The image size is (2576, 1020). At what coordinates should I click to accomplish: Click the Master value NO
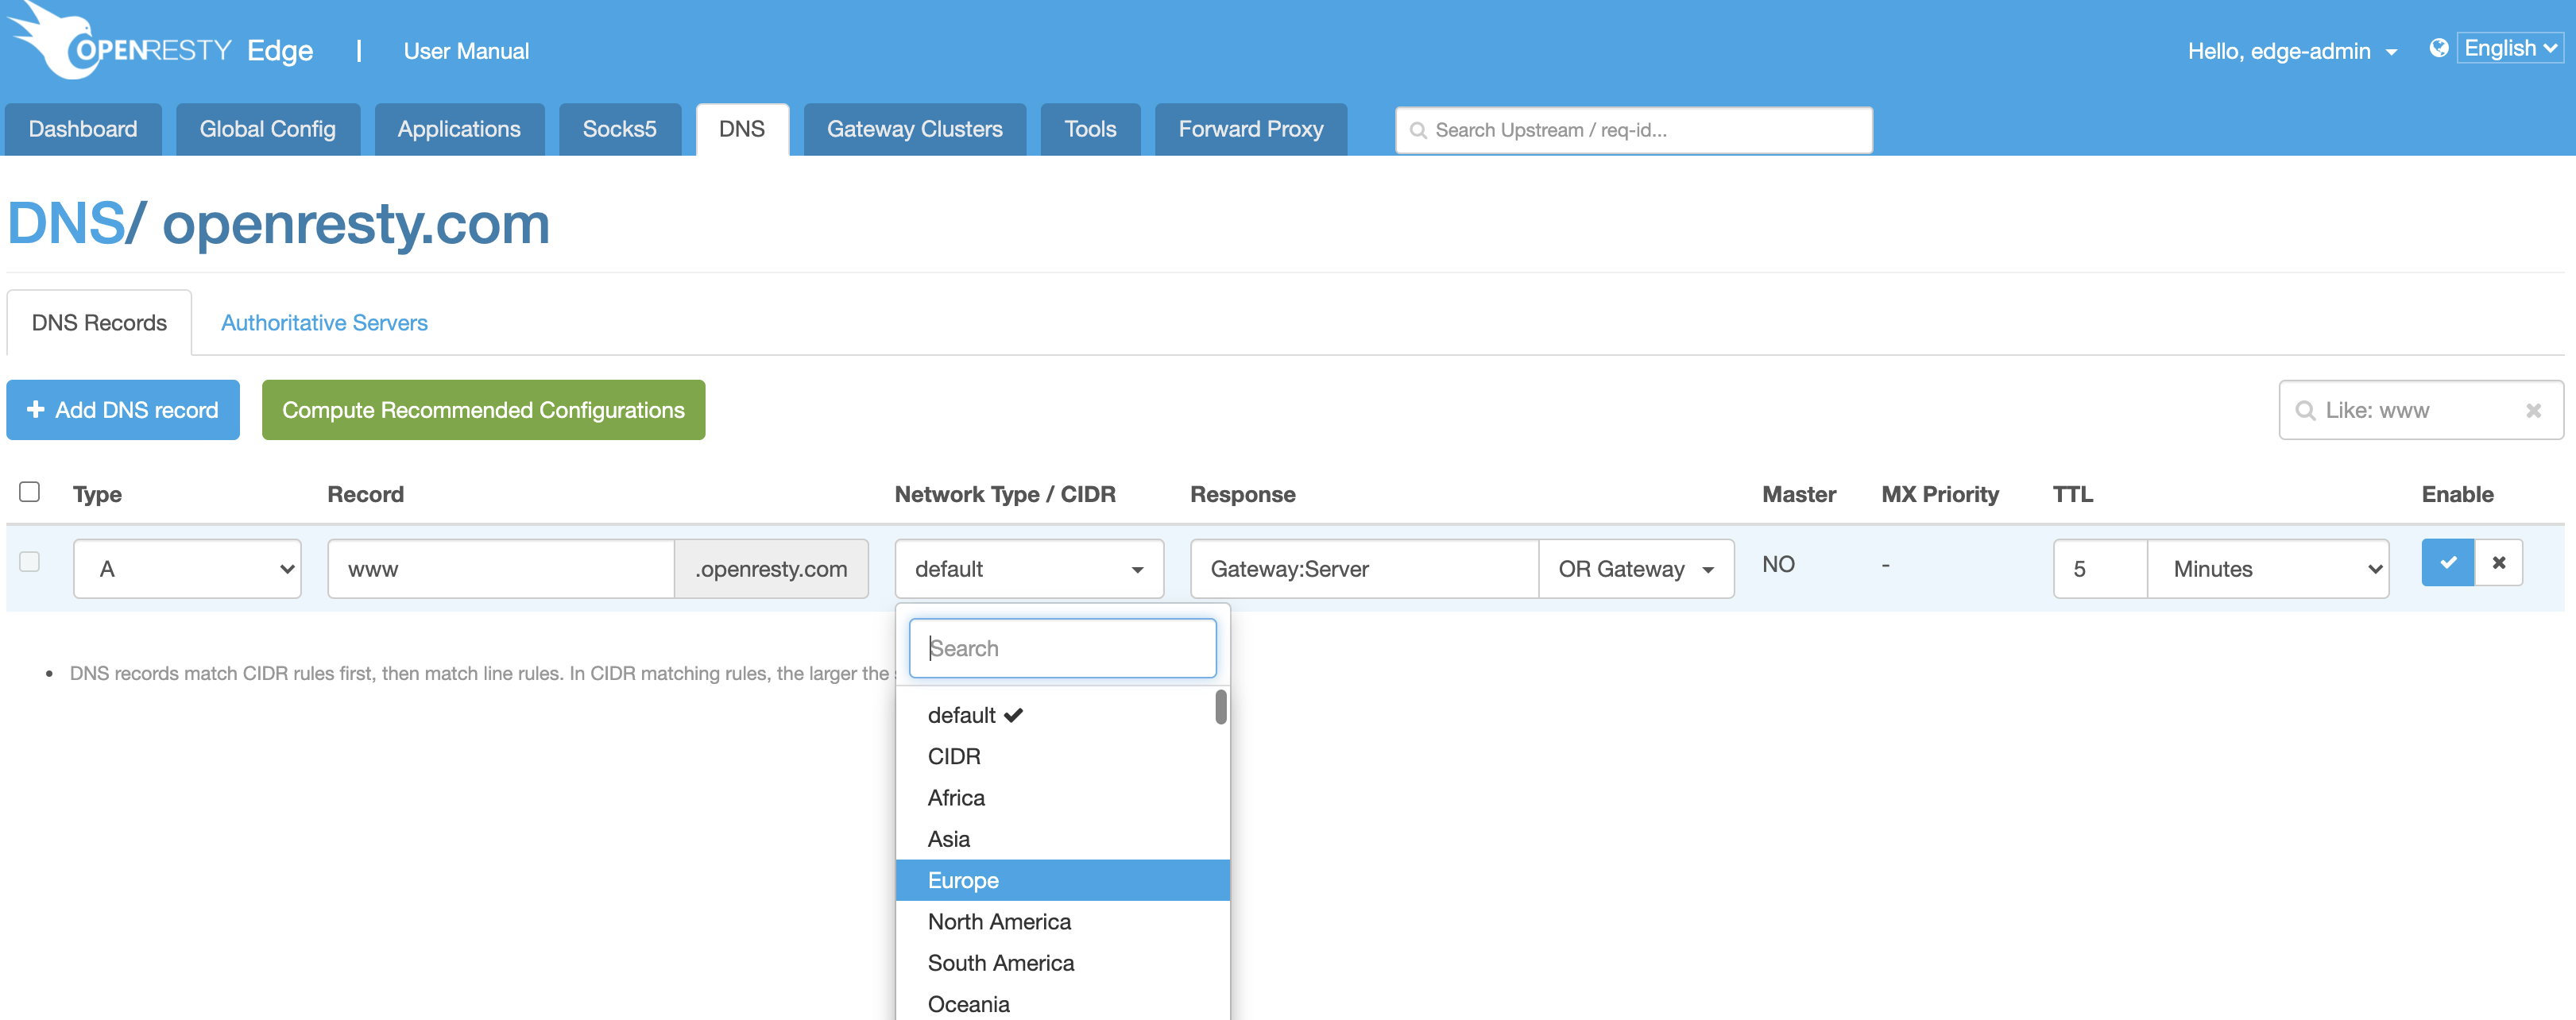[1778, 564]
